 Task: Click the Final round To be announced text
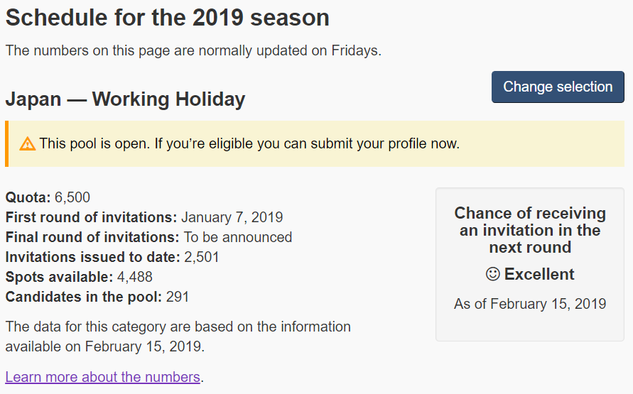coord(238,237)
